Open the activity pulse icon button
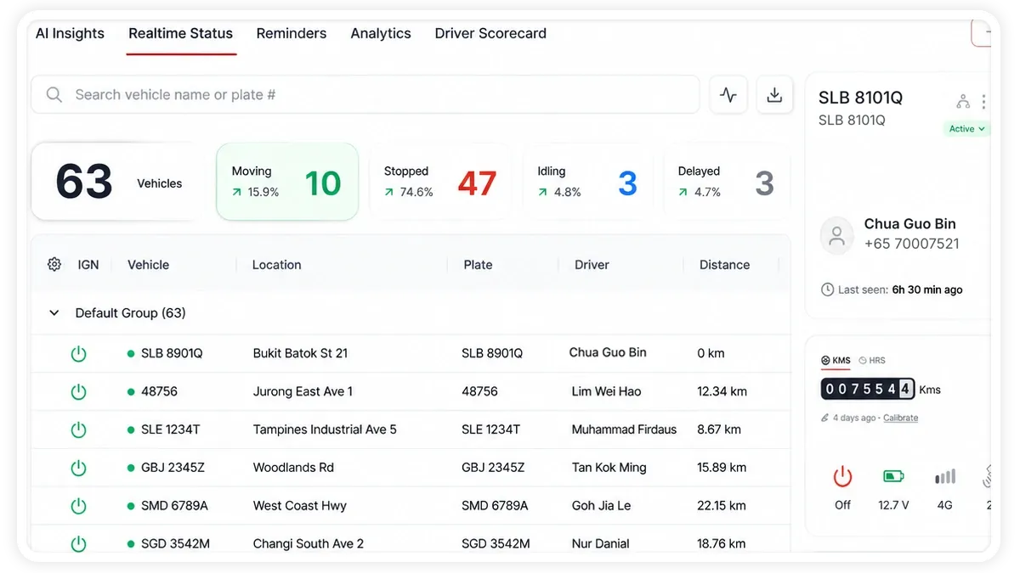 [728, 95]
